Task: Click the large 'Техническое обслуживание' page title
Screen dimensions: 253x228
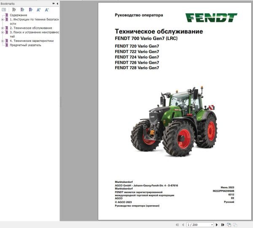Action: pyautogui.click(x=159, y=31)
